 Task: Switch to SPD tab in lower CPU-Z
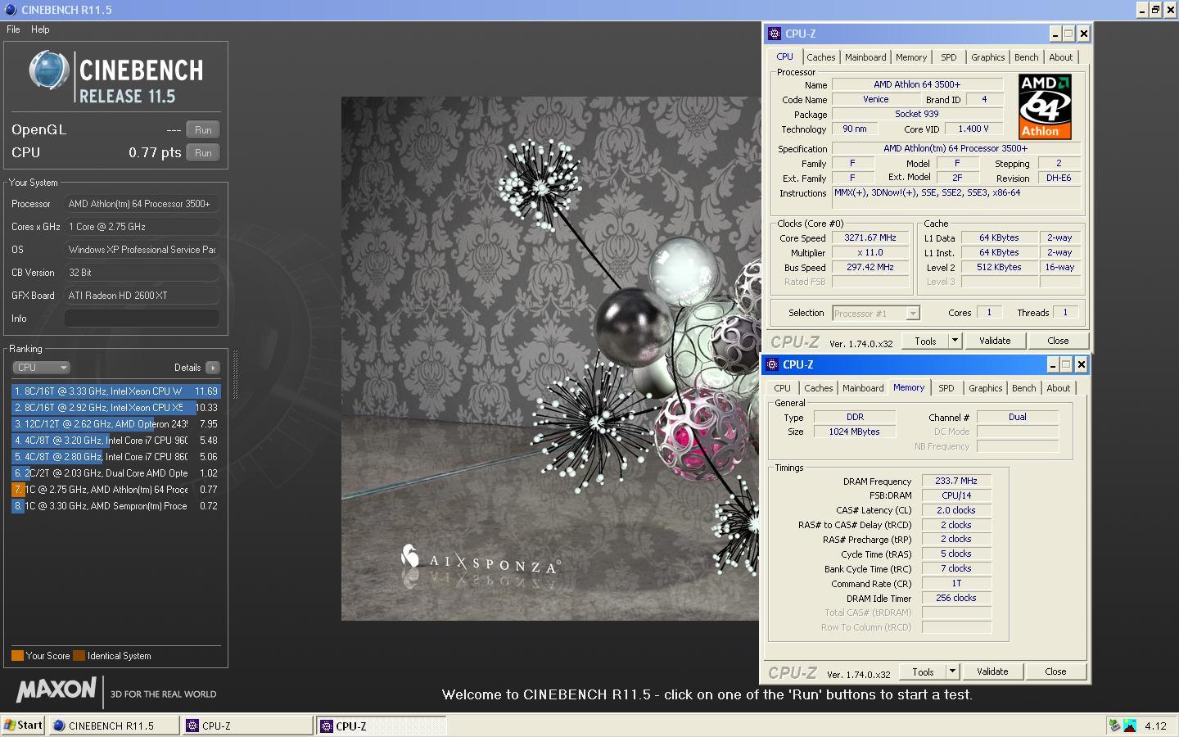[x=946, y=388]
